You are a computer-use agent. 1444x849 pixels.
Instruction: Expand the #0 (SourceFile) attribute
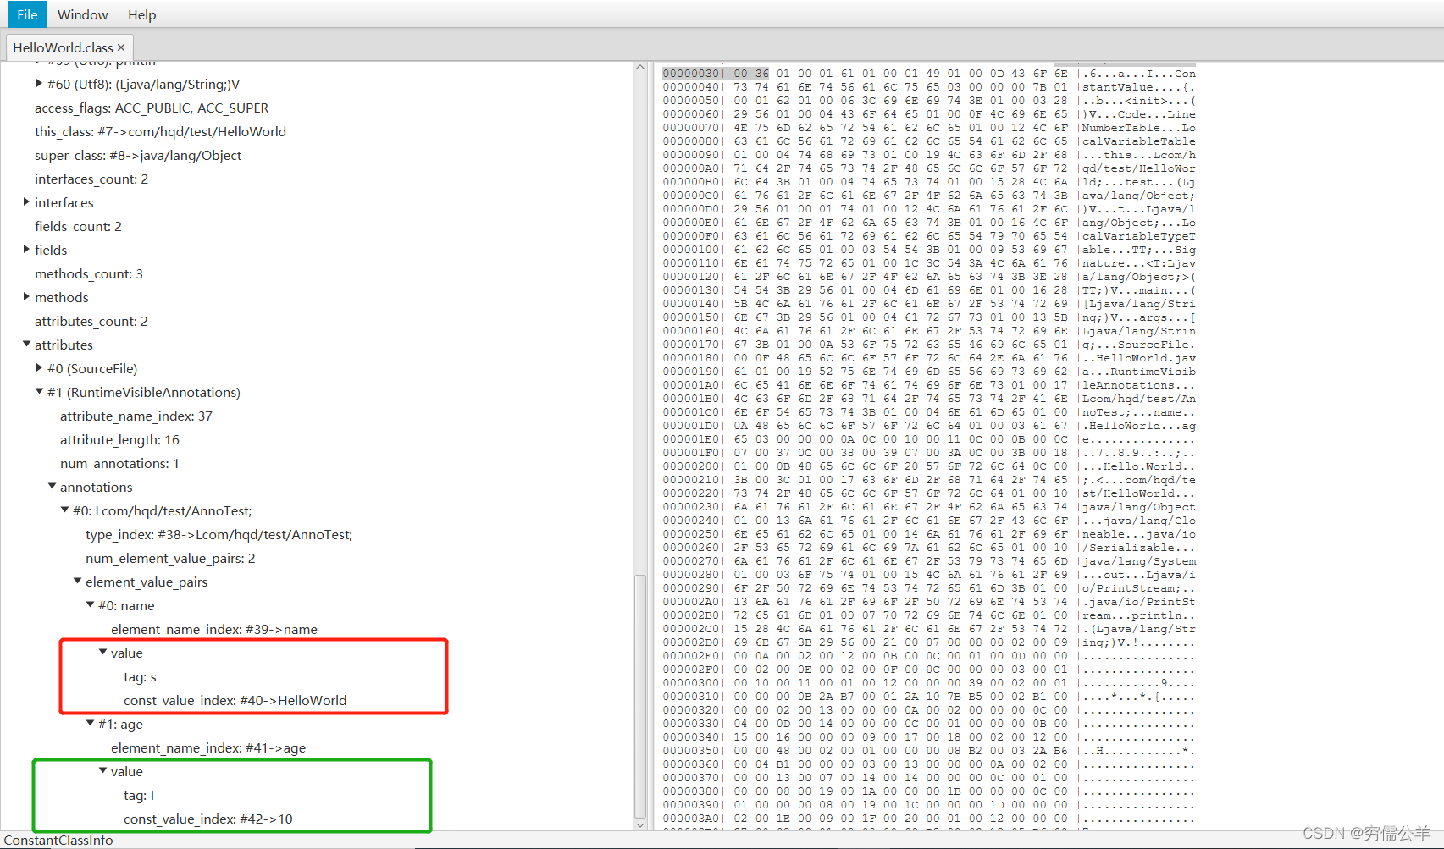tap(39, 368)
